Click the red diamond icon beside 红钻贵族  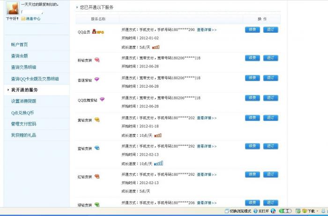coord(97,177)
